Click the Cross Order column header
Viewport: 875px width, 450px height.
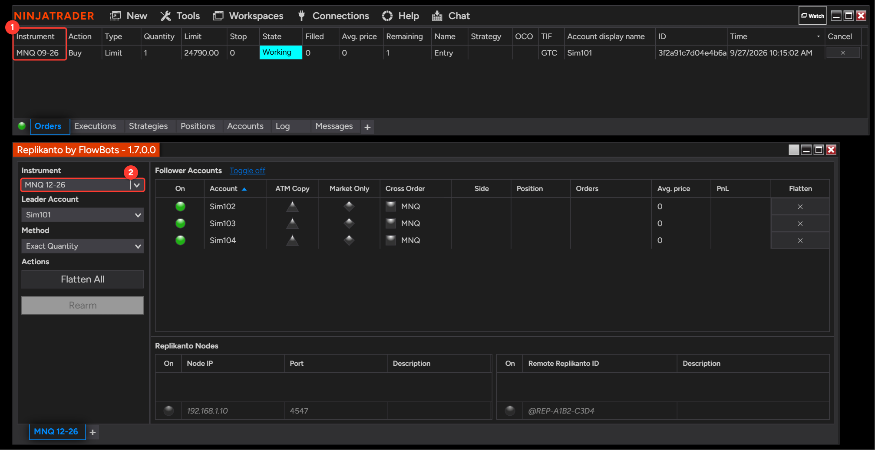(416, 189)
